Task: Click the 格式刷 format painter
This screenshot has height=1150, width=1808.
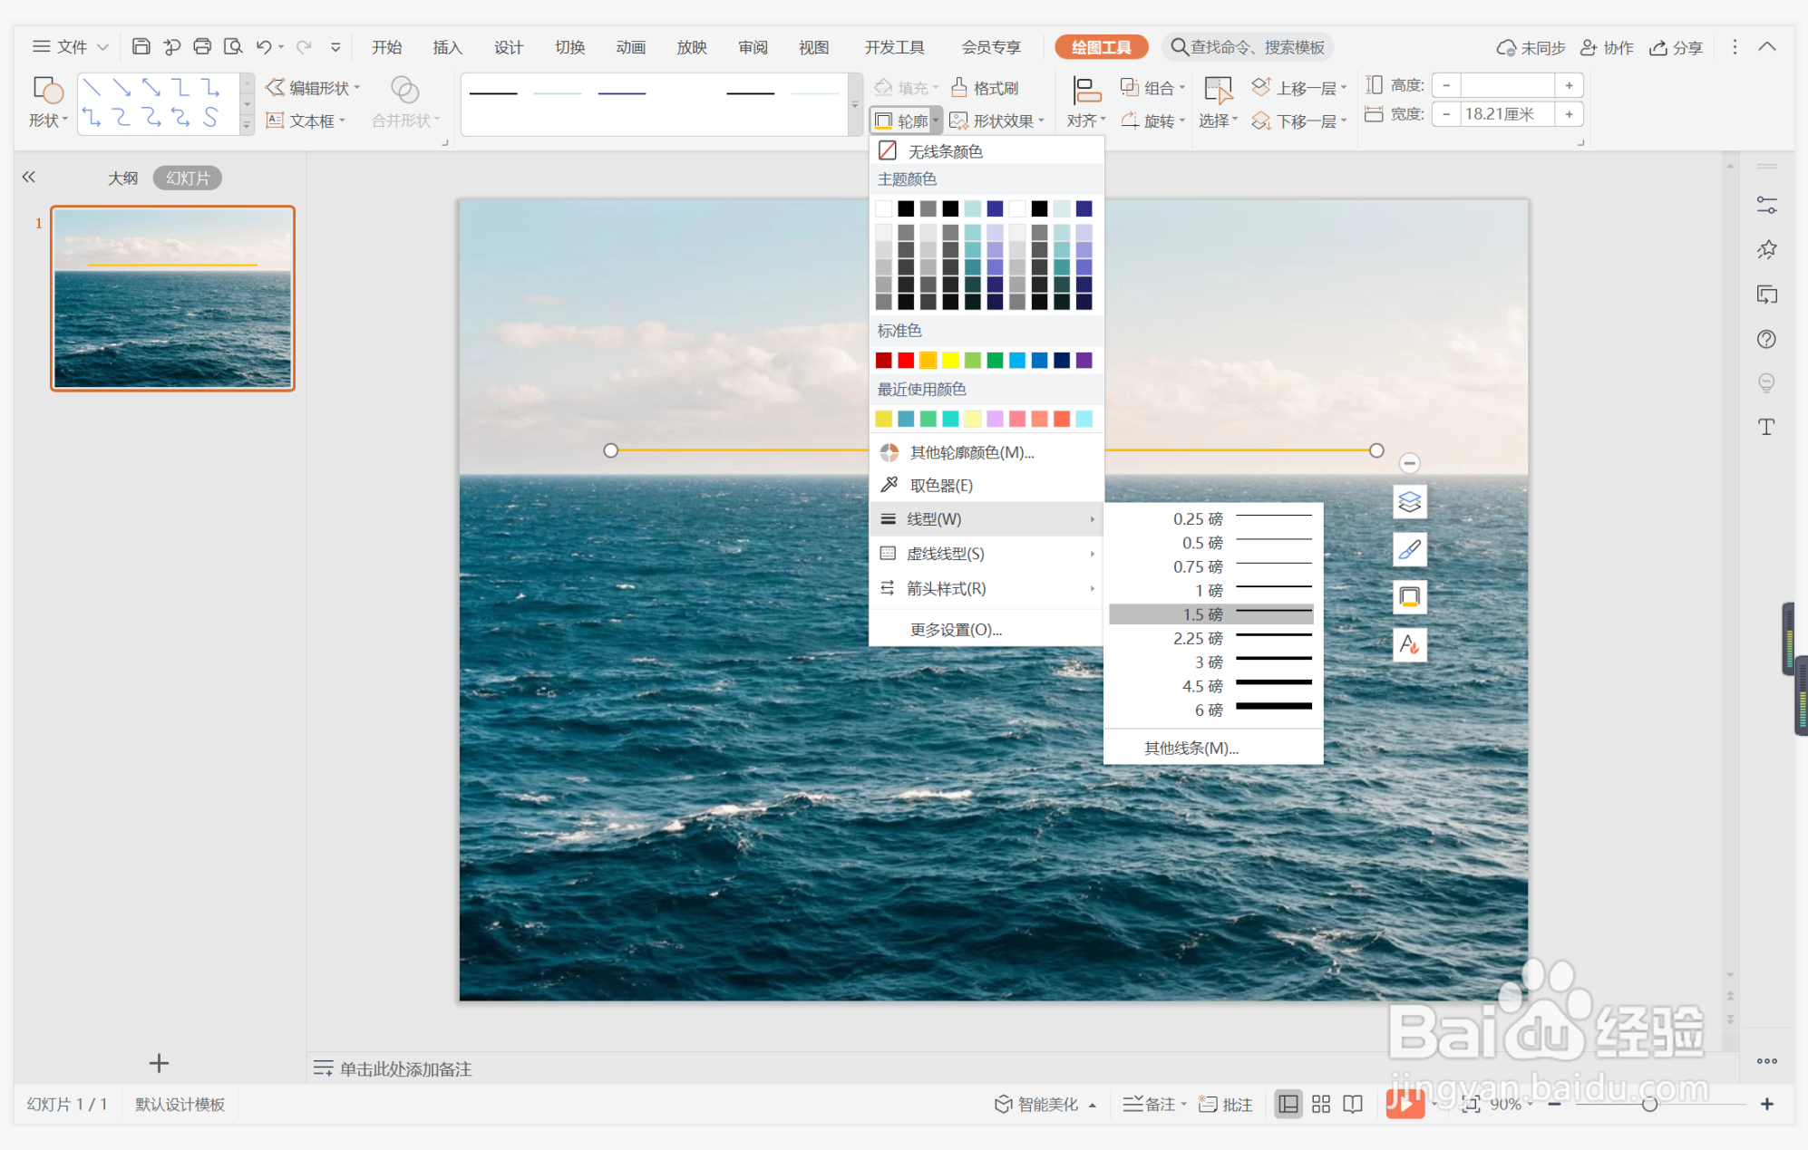Action: point(985,88)
